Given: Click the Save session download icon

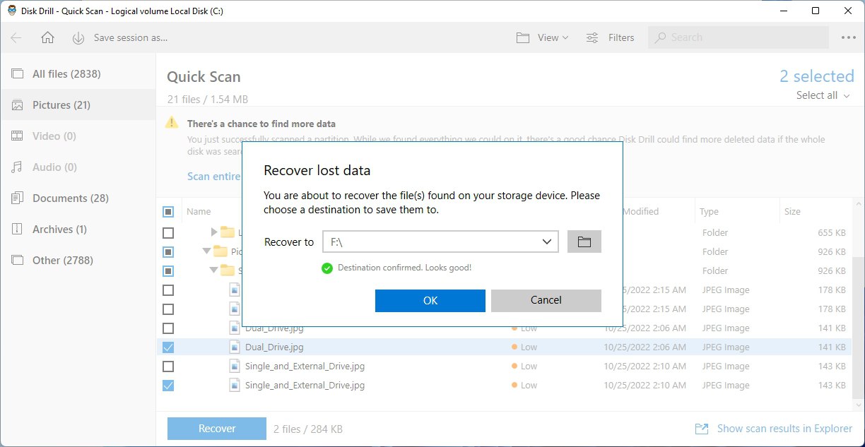Looking at the screenshot, I should (x=78, y=38).
